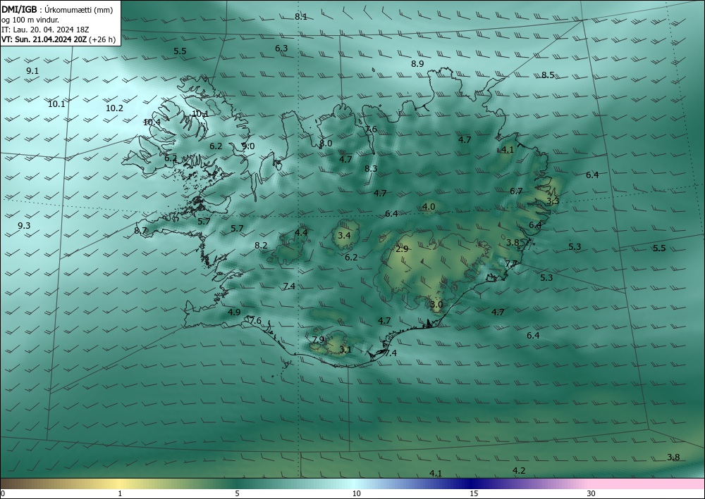This screenshot has height=499, width=705.
Task: Click the "(+26 h)" forecast offset text
Action: click(102, 39)
